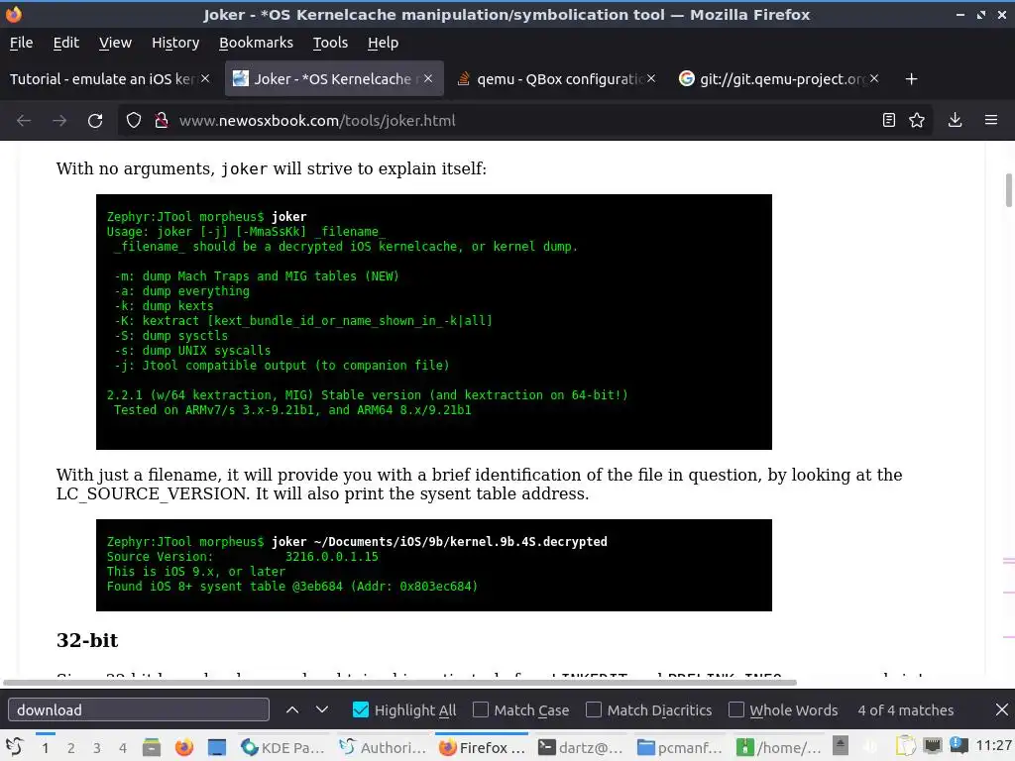Switch to virtual desktop 4
Image resolution: width=1015 pixels, height=761 pixels.
pos(122,748)
